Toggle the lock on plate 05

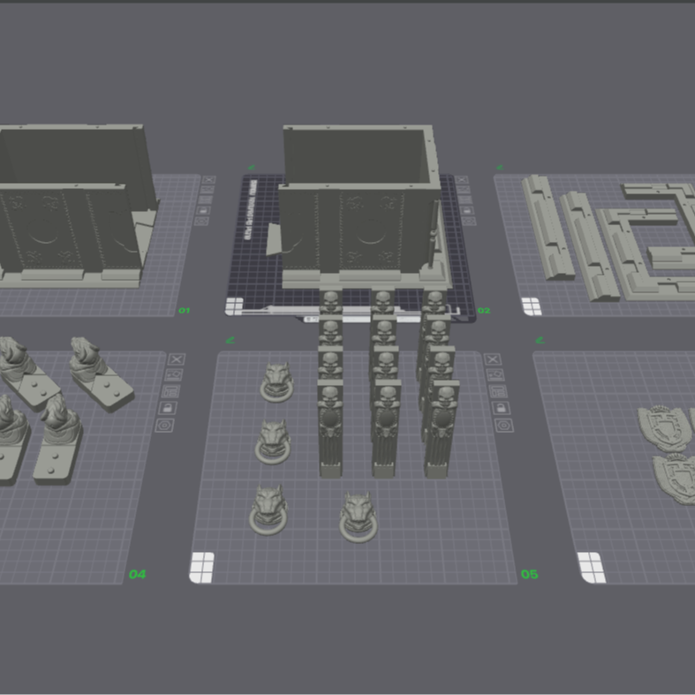click(501, 408)
